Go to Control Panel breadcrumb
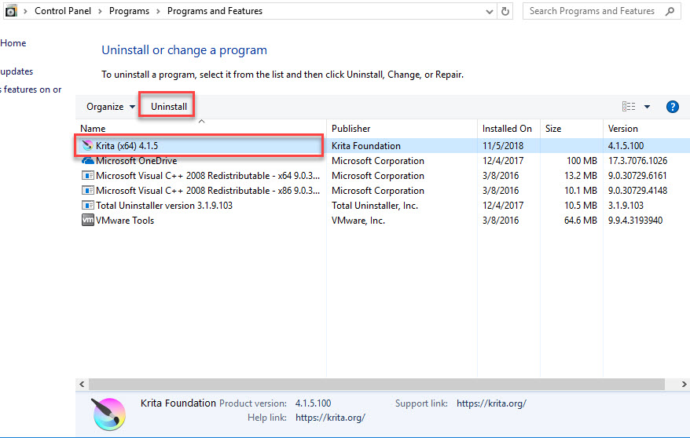The image size is (690, 438). 63,11
